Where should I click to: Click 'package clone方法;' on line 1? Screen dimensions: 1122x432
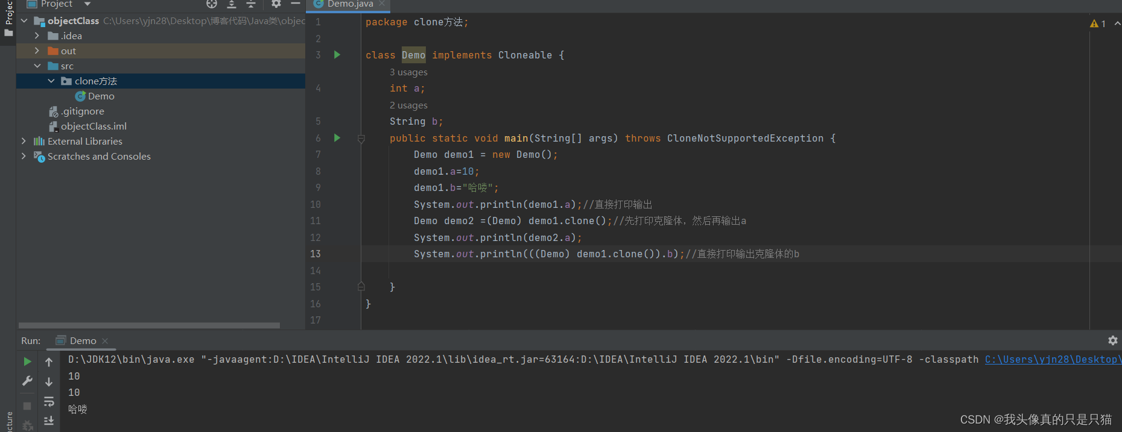click(x=417, y=22)
